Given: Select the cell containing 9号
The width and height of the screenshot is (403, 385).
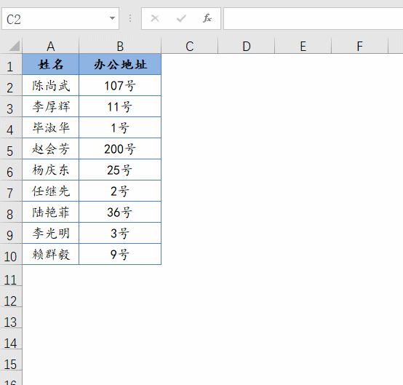Looking at the screenshot, I should (x=120, y=254).
